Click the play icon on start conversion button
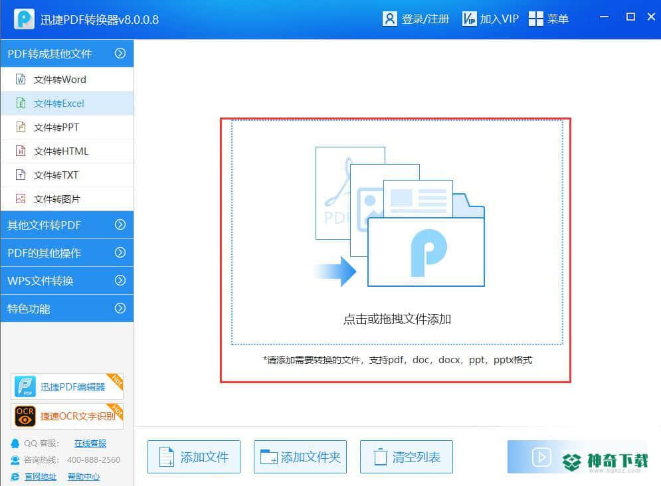661x486 pixels. (x=541, y=457)
